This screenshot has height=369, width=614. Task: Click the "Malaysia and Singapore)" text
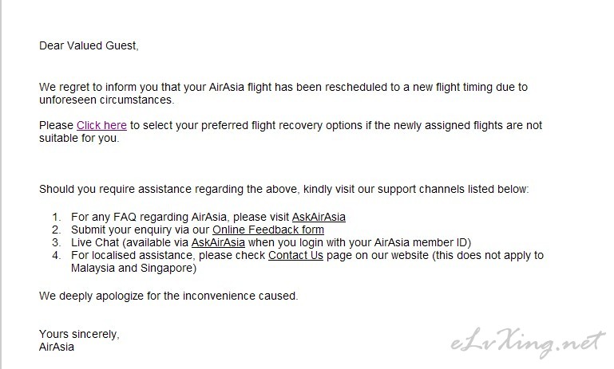pos(133,269)
